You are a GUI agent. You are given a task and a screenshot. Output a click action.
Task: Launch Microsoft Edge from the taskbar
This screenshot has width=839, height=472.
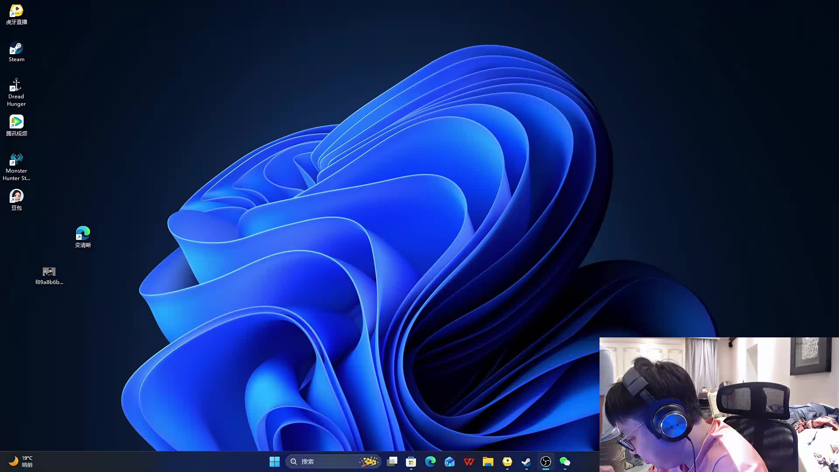pos(430,462)
